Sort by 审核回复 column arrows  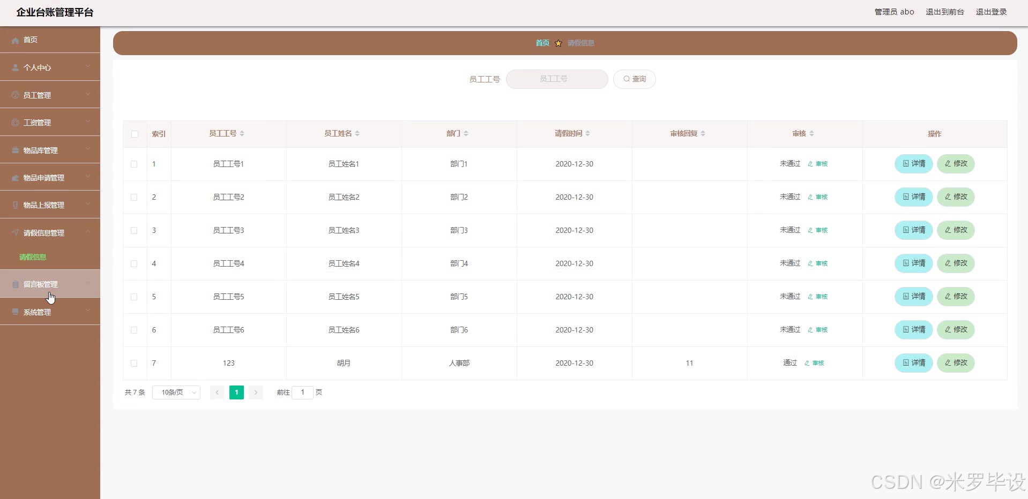click(703, 133)
